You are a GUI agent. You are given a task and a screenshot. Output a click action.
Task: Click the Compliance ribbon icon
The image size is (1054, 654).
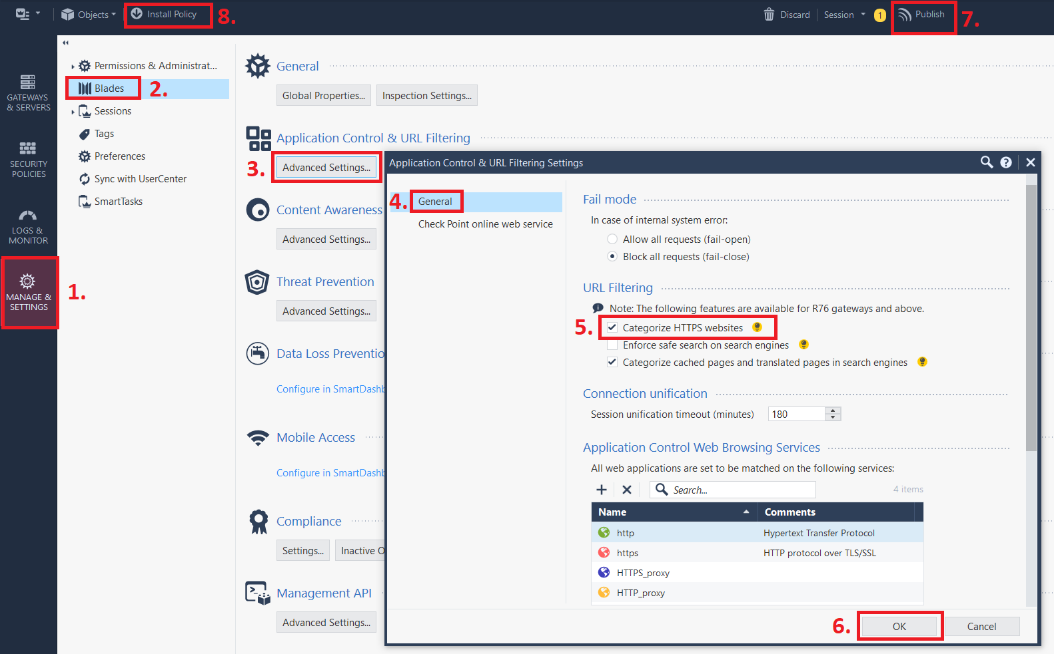pyautogui.click(x=258, y=522)
